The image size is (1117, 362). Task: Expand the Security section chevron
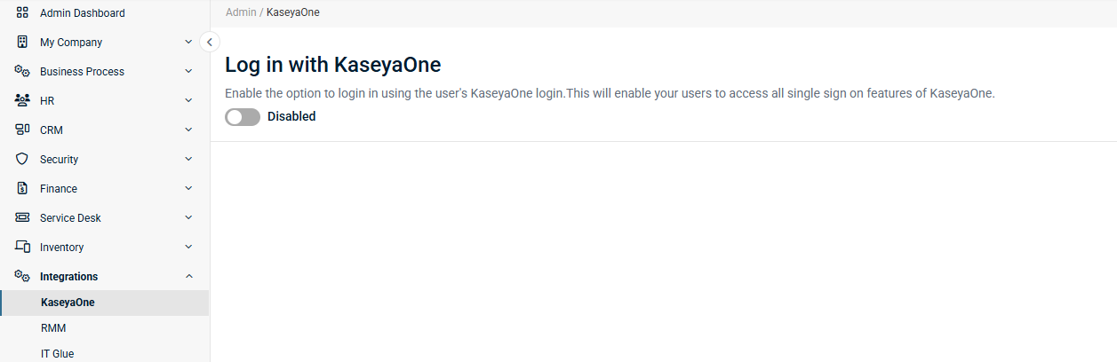[188, 160]
